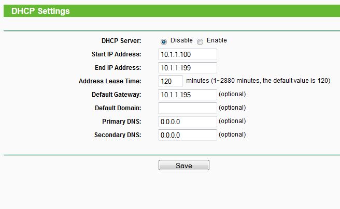Click the 'DHCP Settings' header title
Screen dimensions: 340x209
tap(40, 11)
